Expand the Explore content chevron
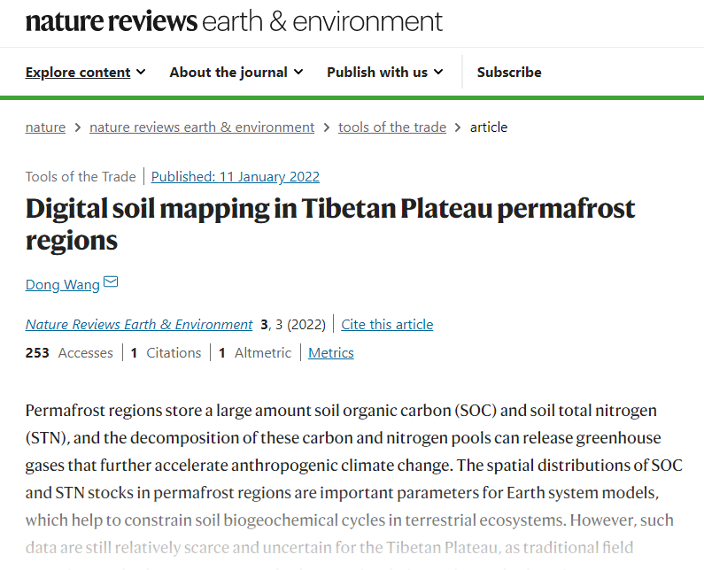The height and width of the screenshot is (570, 704). pos(142,73)
